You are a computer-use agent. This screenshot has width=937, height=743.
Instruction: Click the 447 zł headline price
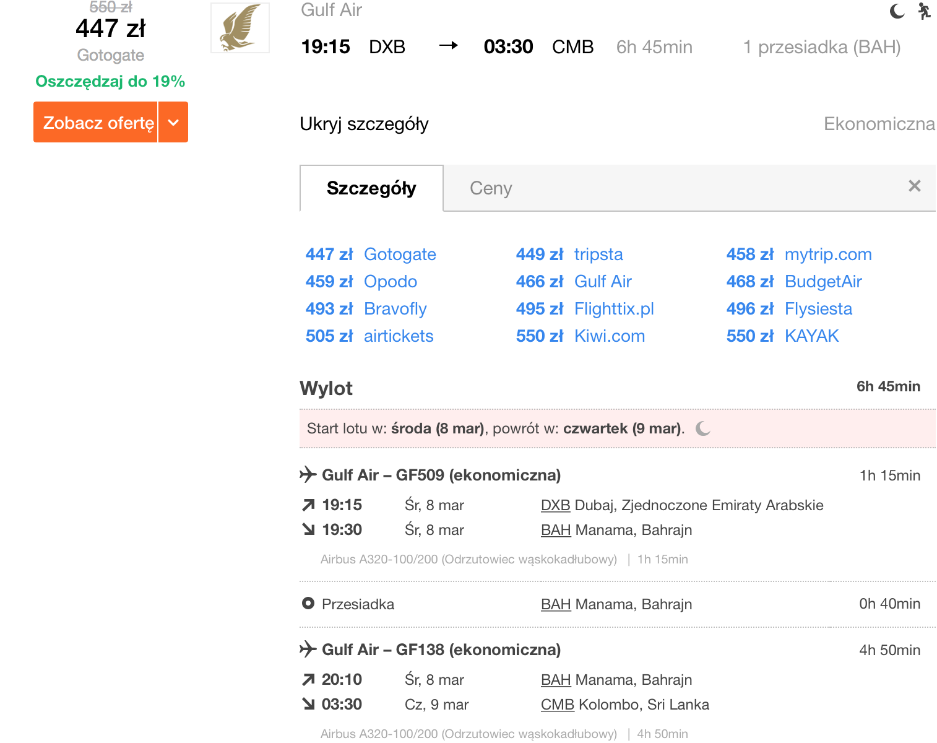coord(111,28)
